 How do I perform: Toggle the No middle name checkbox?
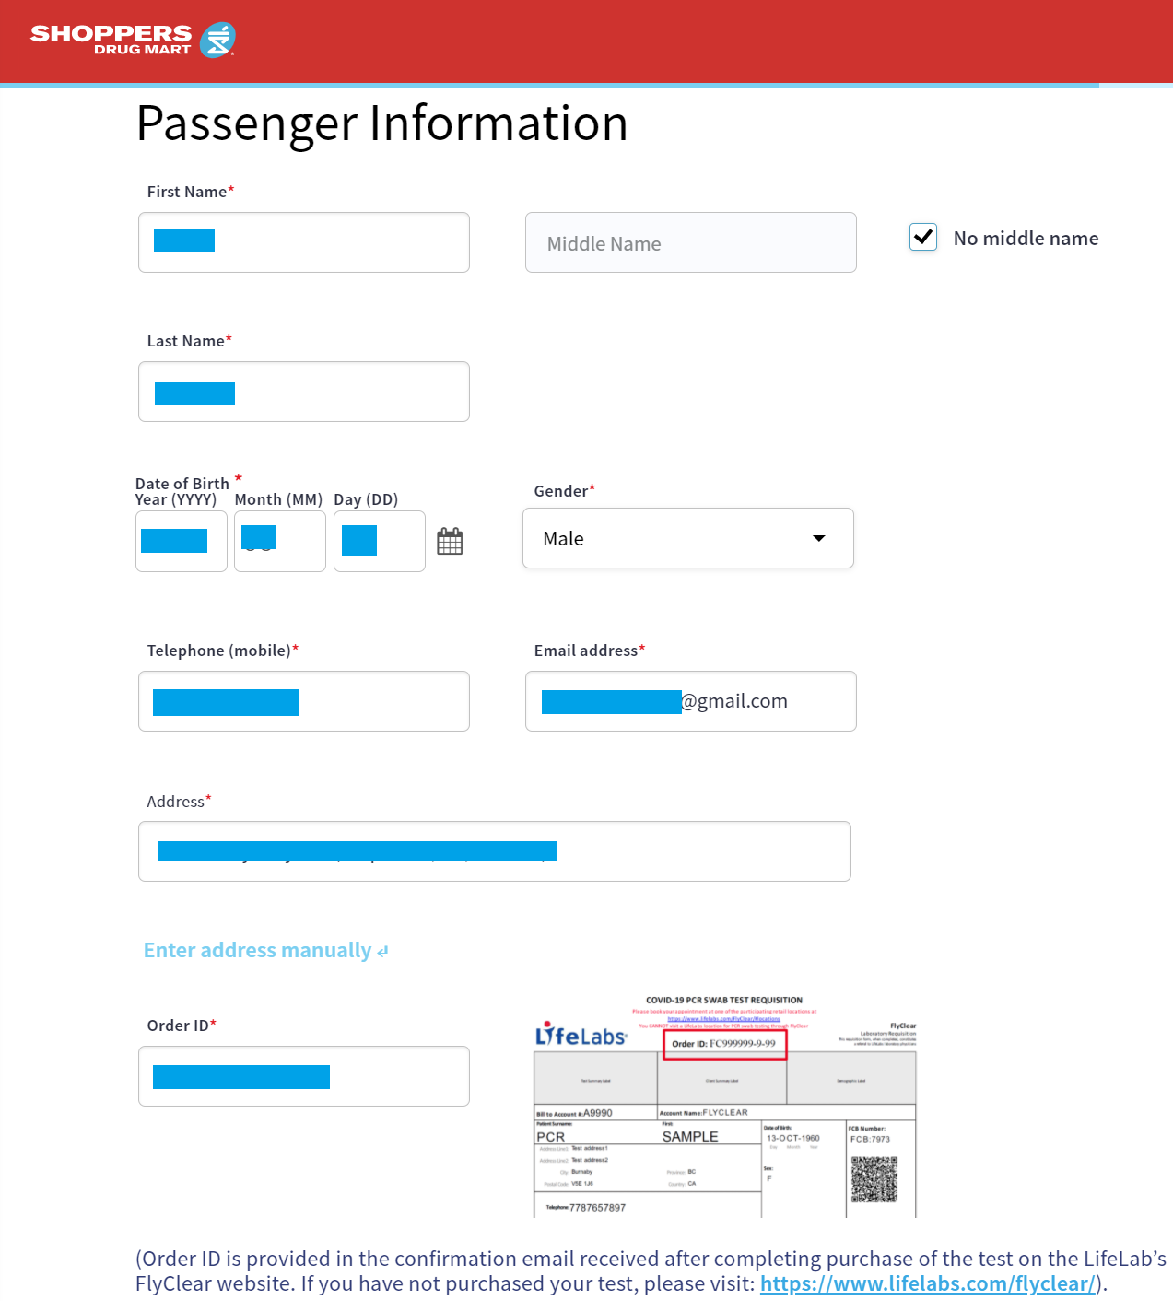[923, 238]
